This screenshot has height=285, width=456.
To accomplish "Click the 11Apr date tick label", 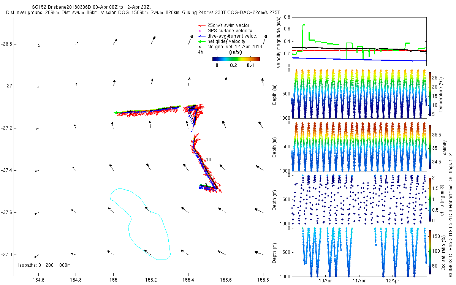I will (359, 281).
